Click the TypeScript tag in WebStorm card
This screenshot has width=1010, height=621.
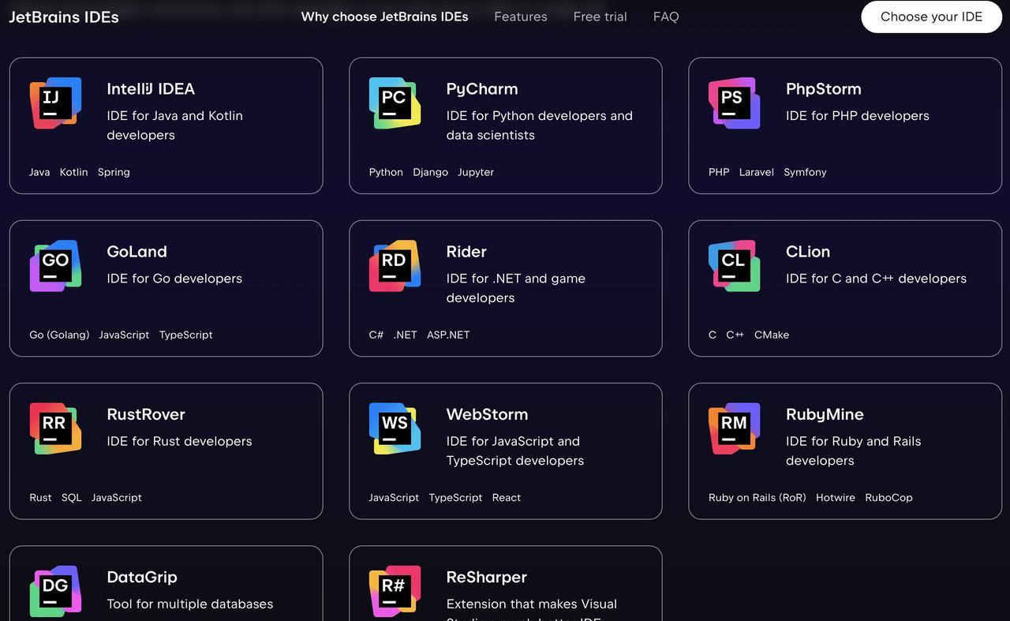pyautogui.click(x=455, y=497)
